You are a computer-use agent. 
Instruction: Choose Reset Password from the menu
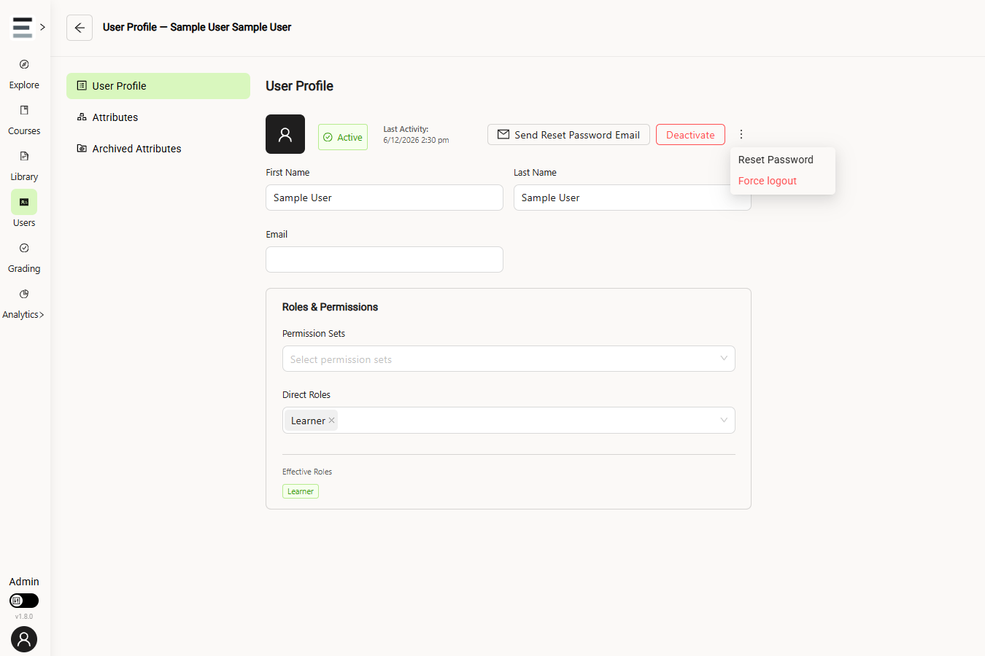pyautogui.click(x=776, y=160)
